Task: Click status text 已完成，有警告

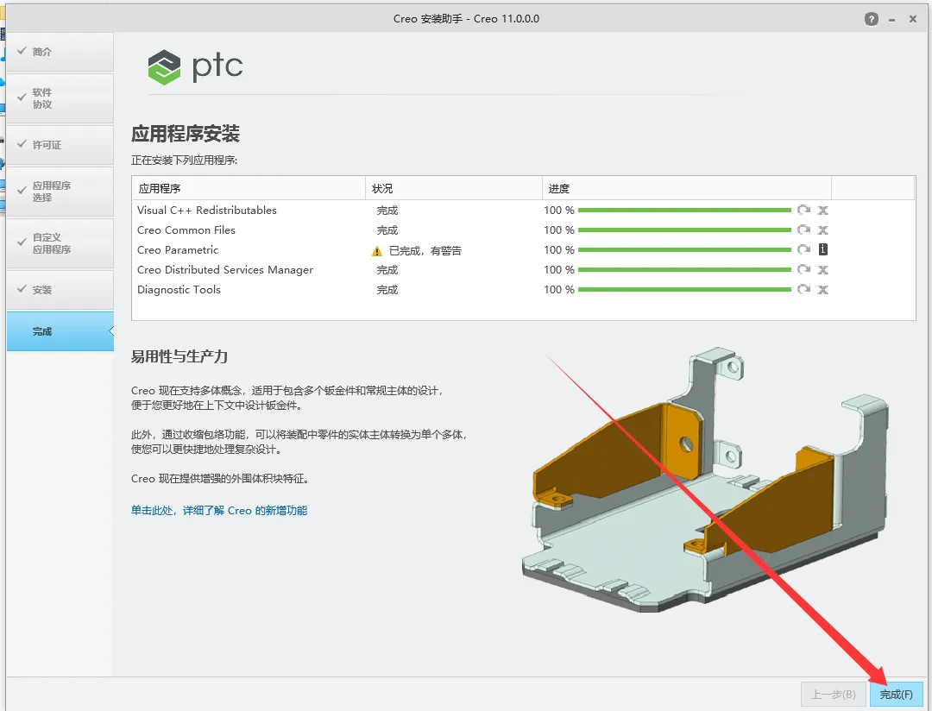Action: coord(425,251)
